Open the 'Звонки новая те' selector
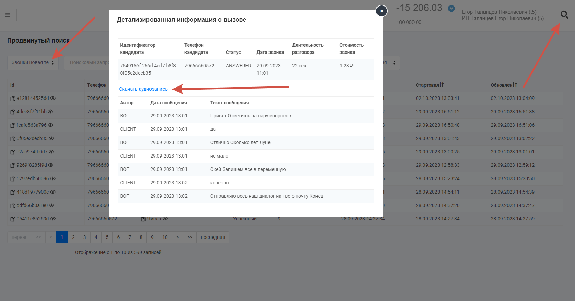The height and width of the screenshot is (301, 575). [x=33, y=63]
